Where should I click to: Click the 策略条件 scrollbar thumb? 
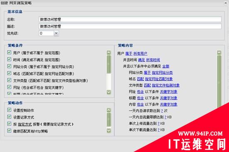click(109, 64)
